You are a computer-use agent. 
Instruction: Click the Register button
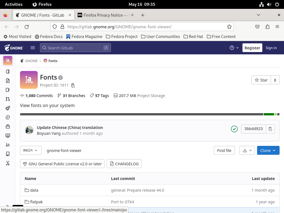tap(252, 48)
